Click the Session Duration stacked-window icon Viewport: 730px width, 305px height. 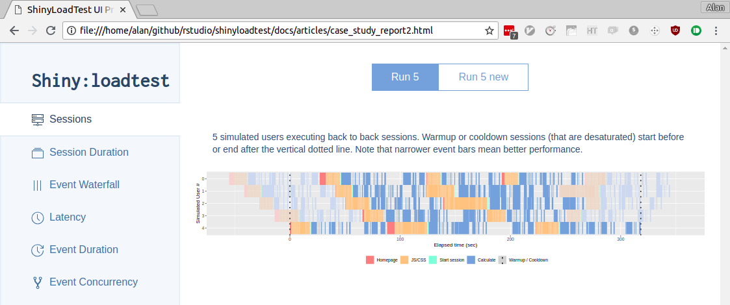click(x=37, y=152)
